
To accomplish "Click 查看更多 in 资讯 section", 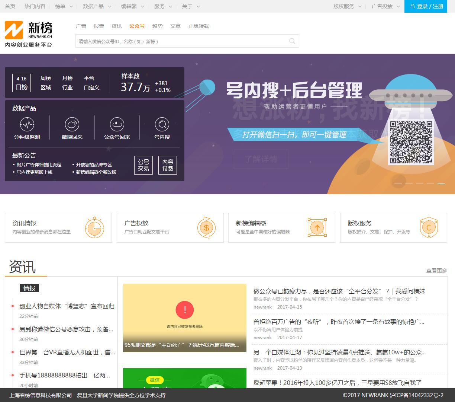I will coord(437,271).
